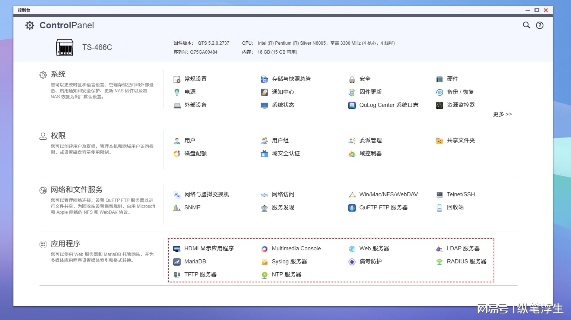Open the 共享文件夹 text link
This screenshot has height=320, width=571.
[x=461, y=140]
